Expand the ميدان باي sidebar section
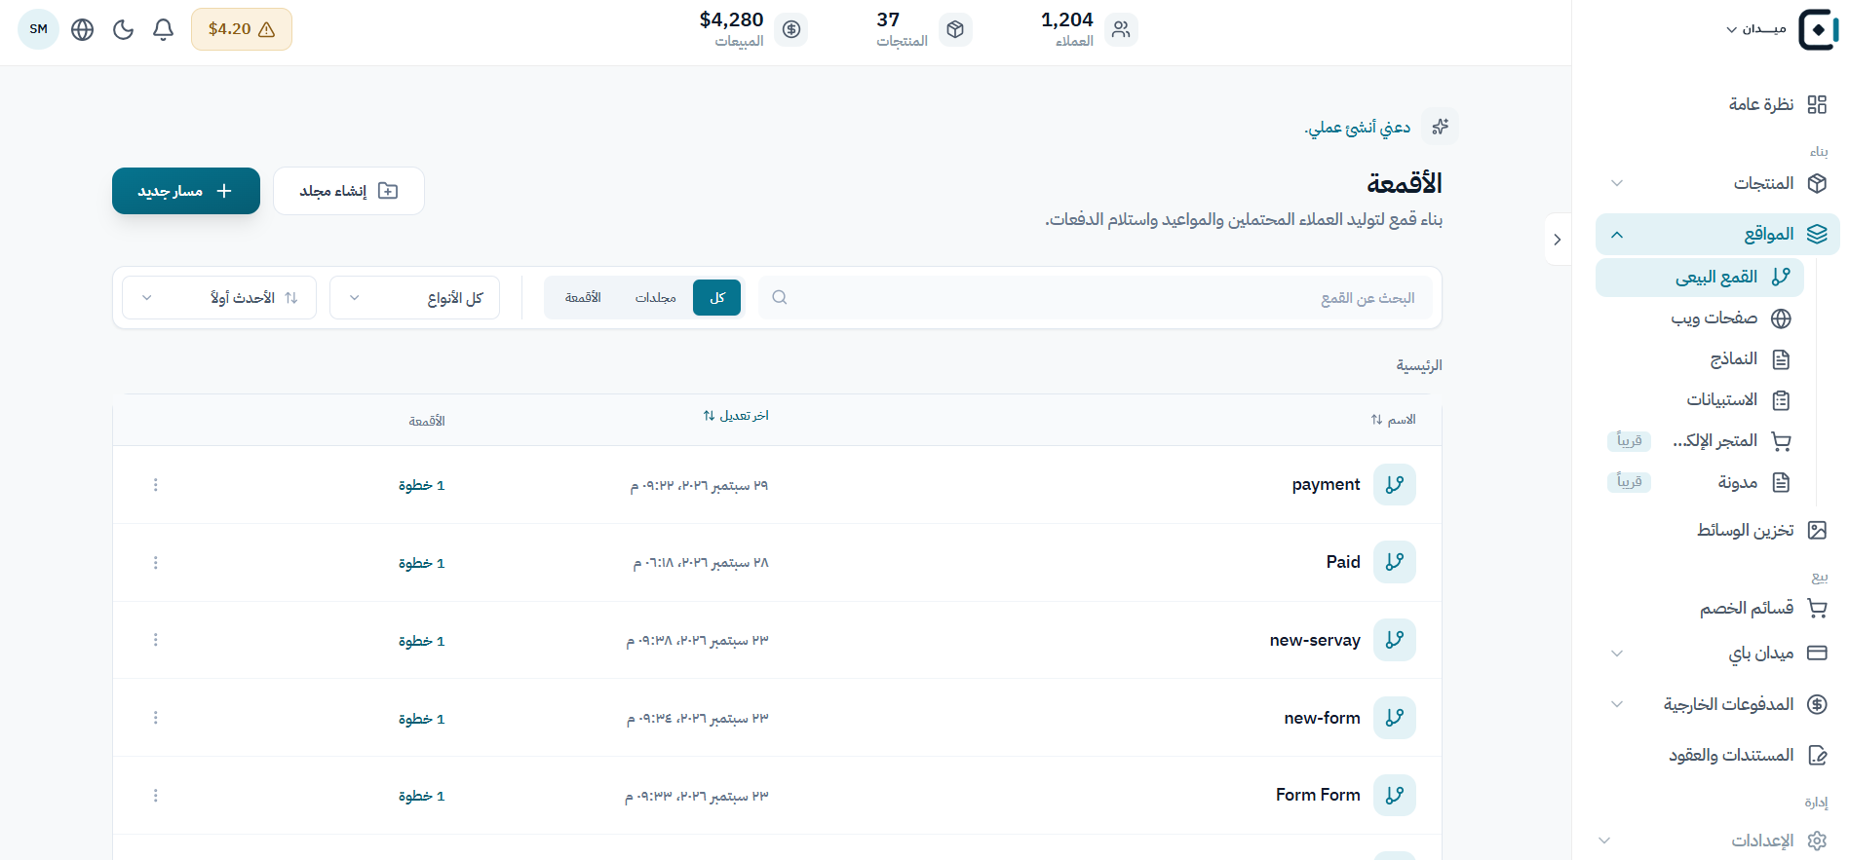The height and width of the screenshot is (860, 1849). click(x=1717, y=654)
